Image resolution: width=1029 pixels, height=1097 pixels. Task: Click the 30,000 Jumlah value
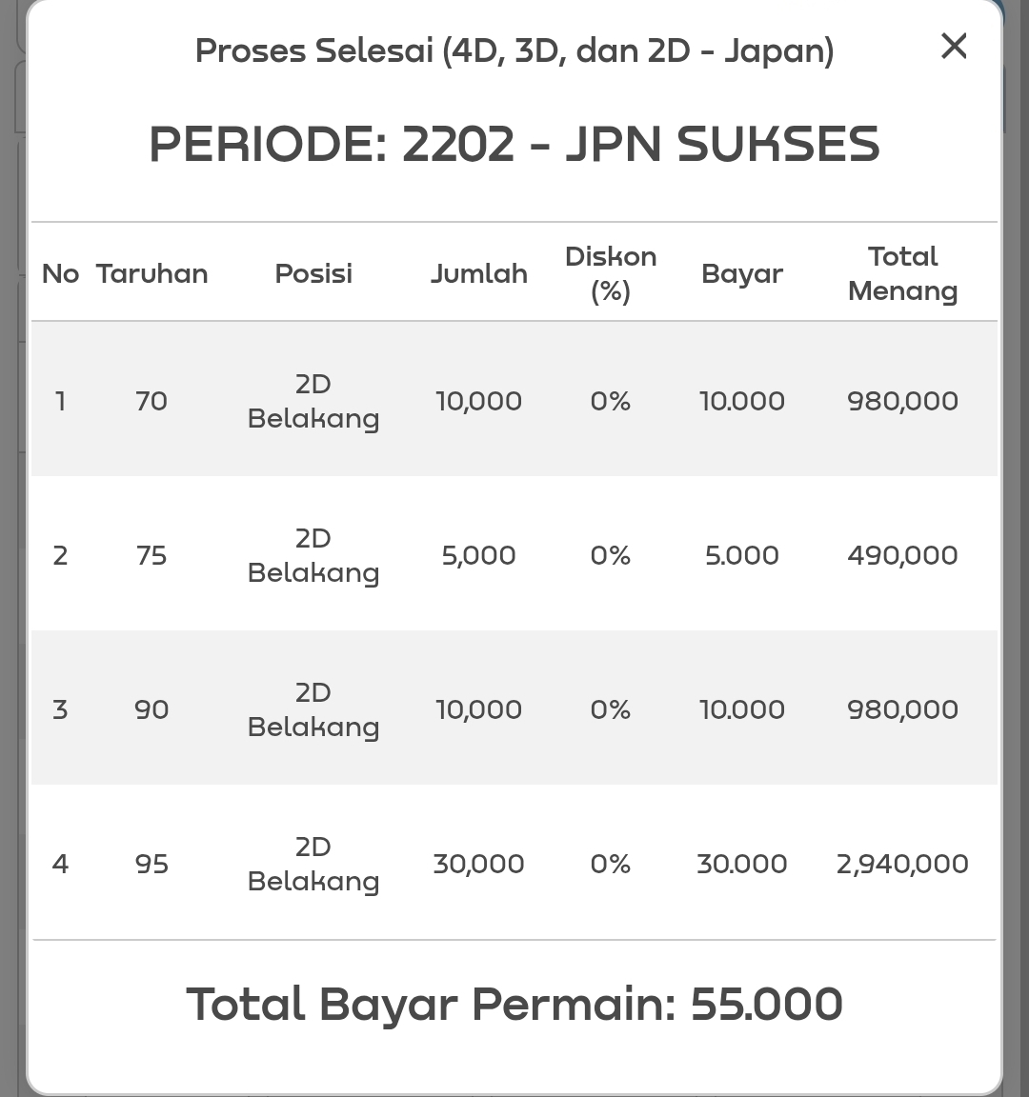point(478,864)
